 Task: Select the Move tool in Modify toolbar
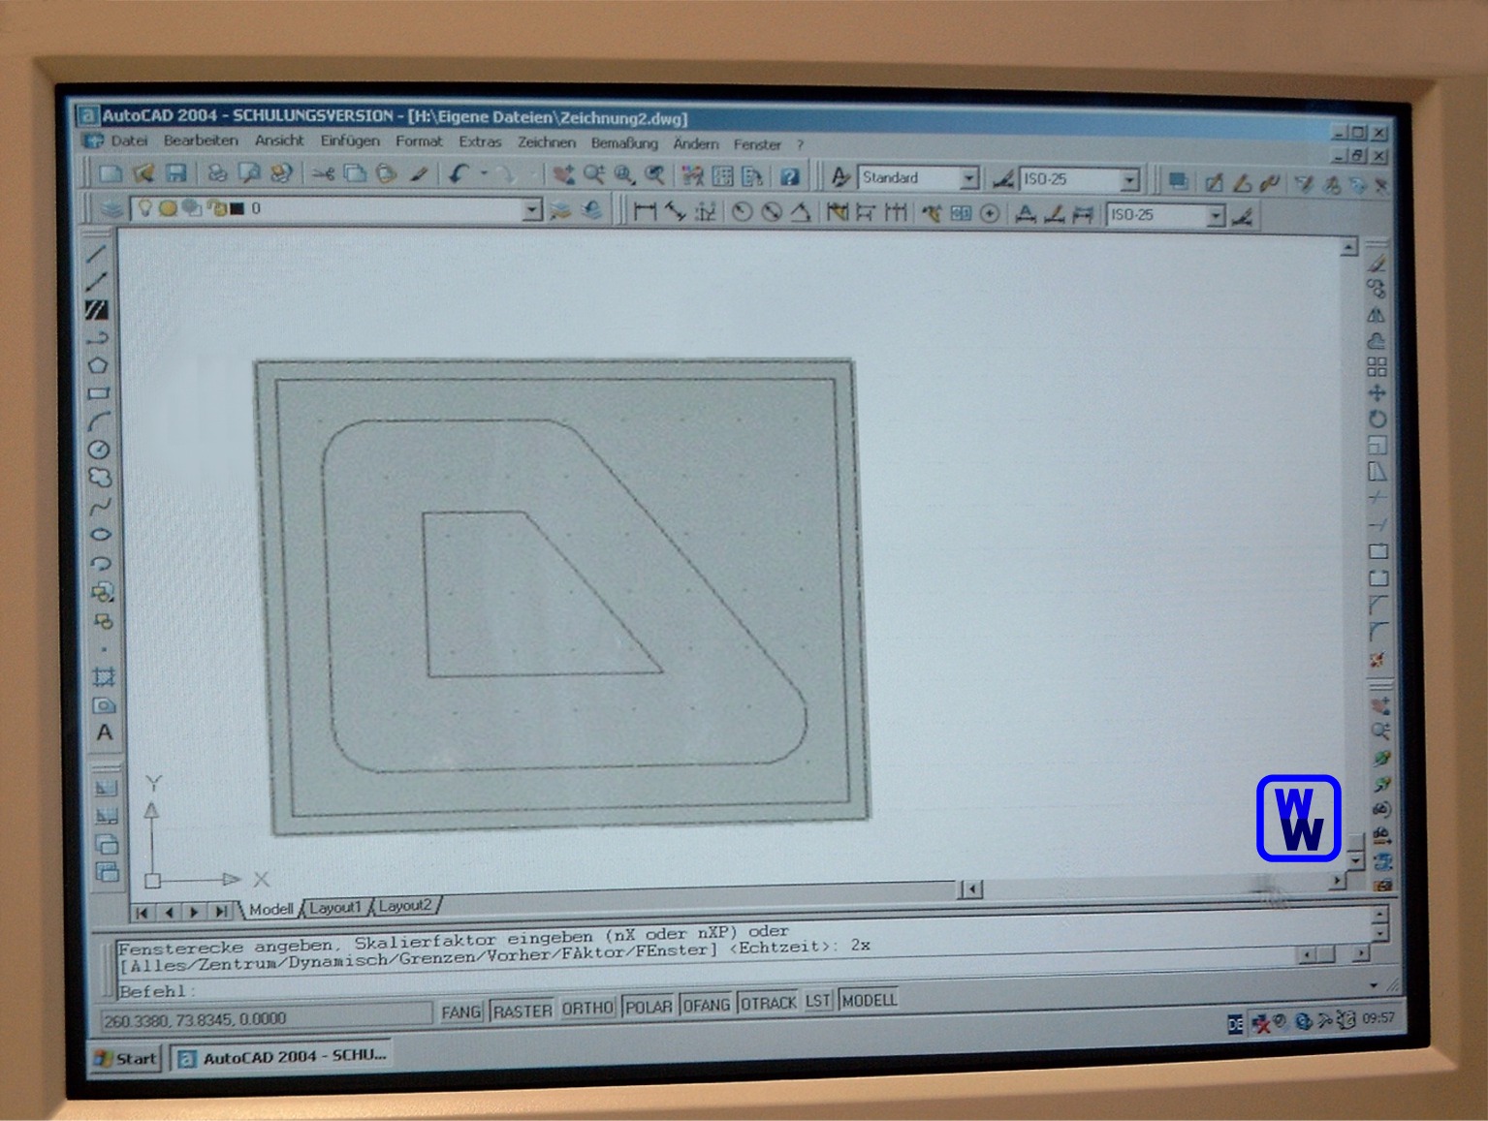[x=1377, y=393]
